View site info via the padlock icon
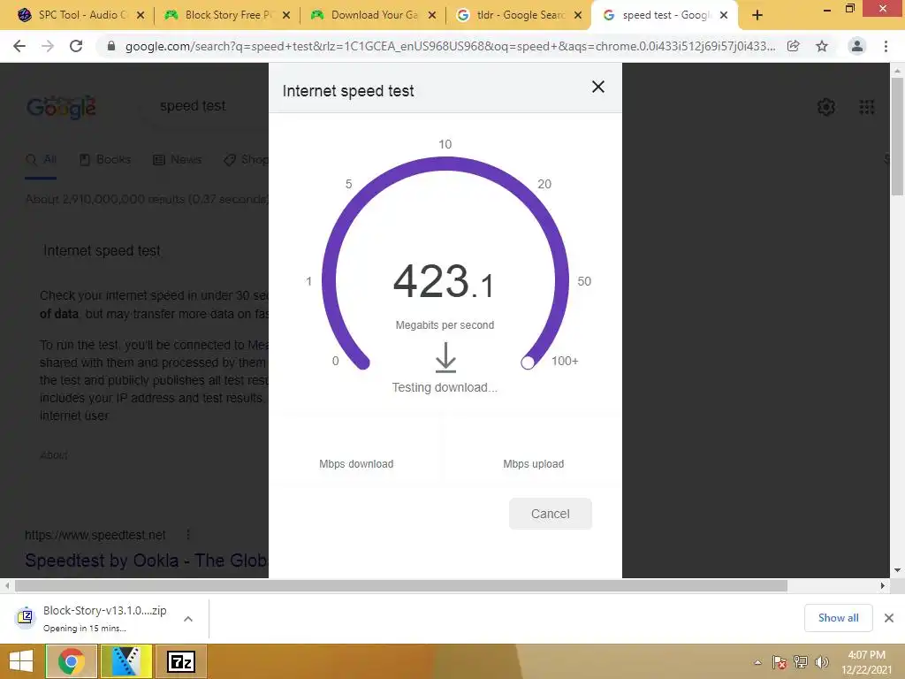The width and height of the screenshot is (905, 679). point(111,46)
